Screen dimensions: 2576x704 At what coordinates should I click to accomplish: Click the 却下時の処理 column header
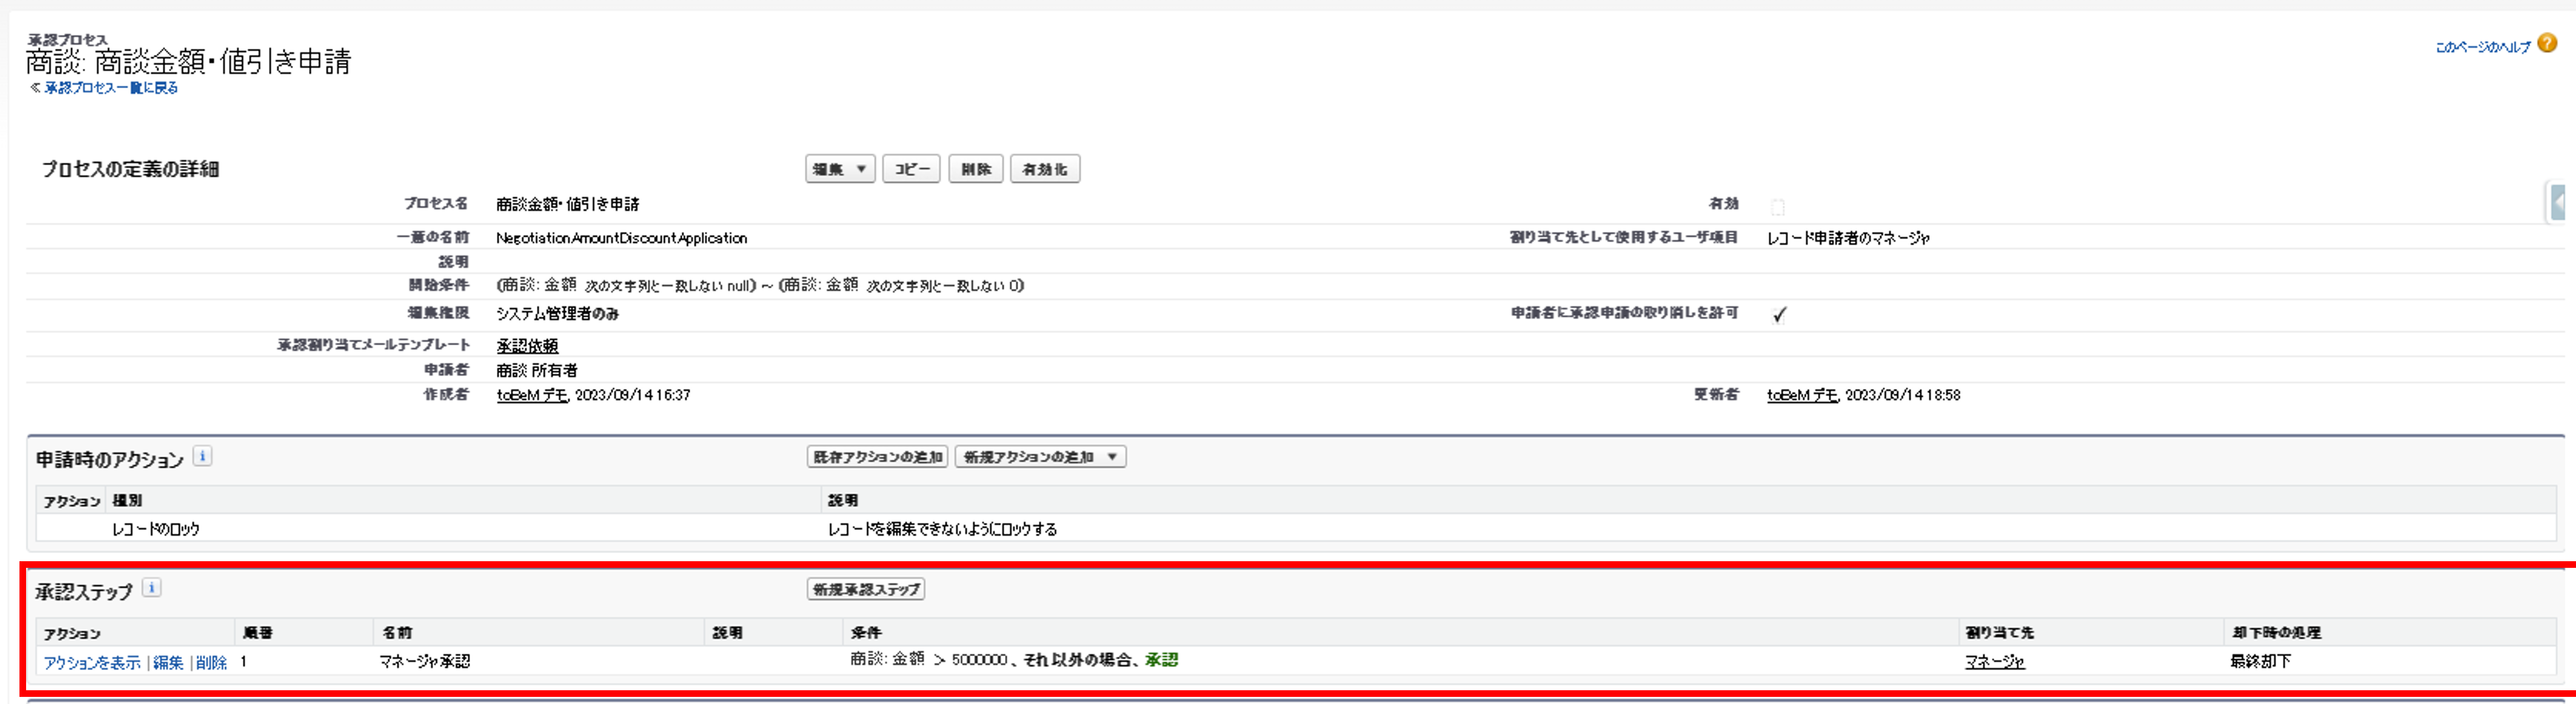tap(2276, 633)
